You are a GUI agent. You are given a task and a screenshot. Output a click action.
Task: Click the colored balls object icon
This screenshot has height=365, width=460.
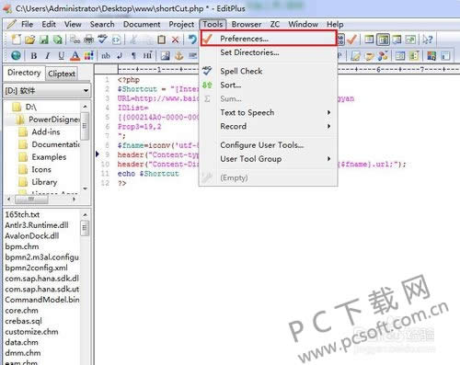[x=383, y=56]
